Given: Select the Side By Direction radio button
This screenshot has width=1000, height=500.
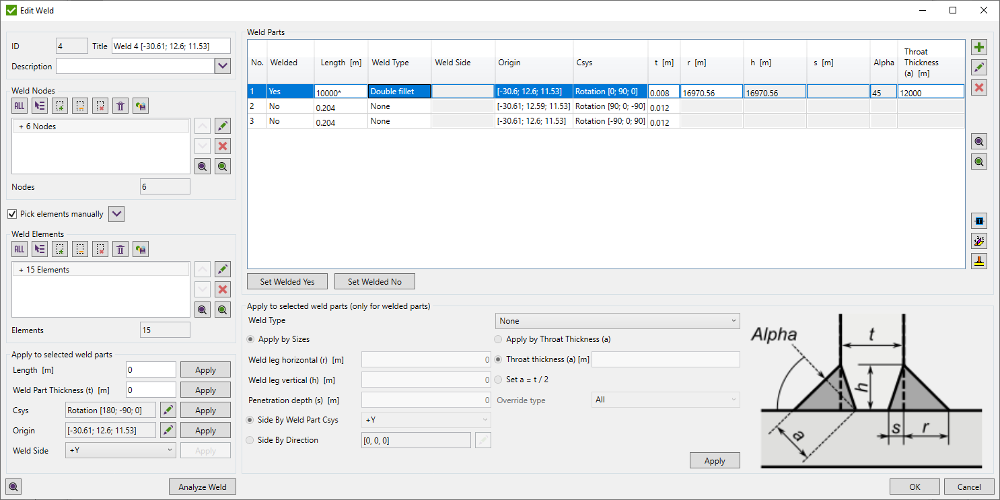Looking at the screenshot, I should [x=250, y=439].
